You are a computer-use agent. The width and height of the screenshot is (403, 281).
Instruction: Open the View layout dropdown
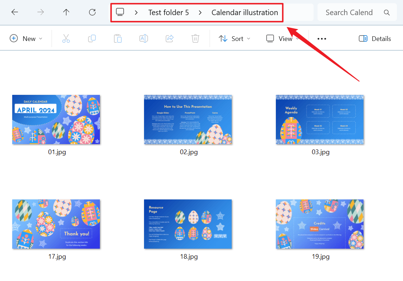pos(282,38)
